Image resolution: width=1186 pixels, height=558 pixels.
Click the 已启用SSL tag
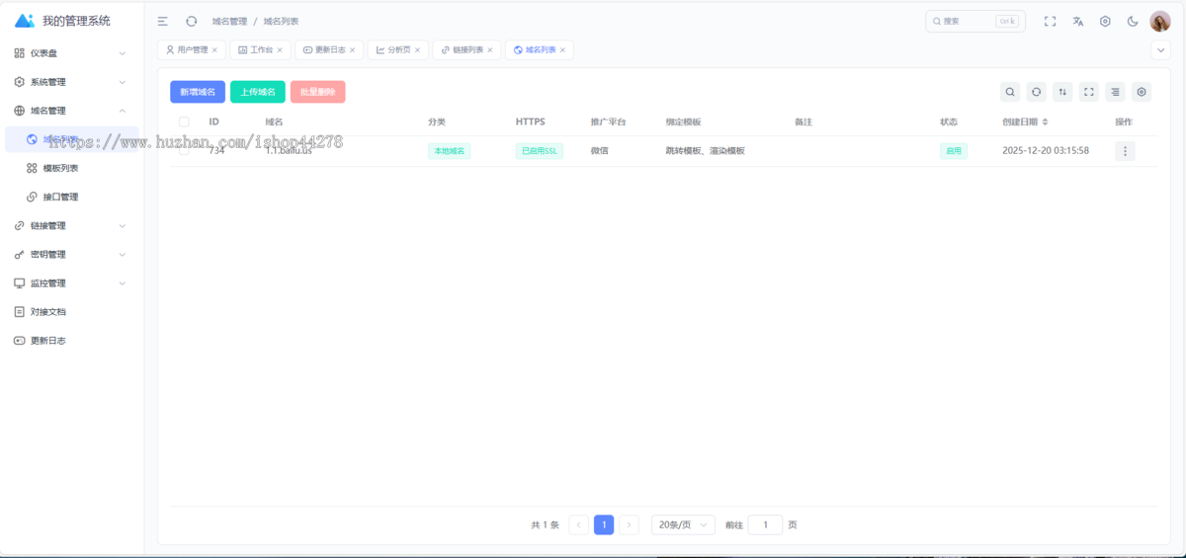coord(540,151)
